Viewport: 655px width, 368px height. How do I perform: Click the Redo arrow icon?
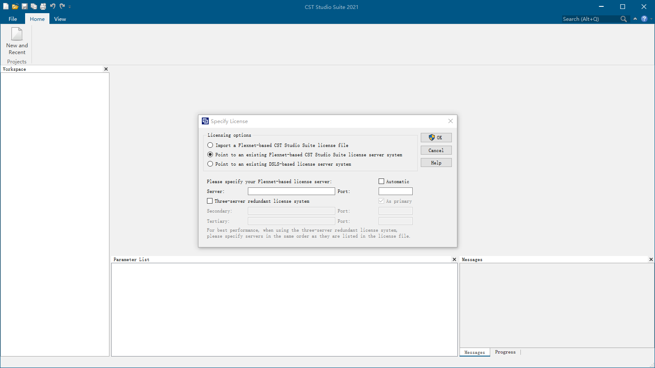pos(62,6)
